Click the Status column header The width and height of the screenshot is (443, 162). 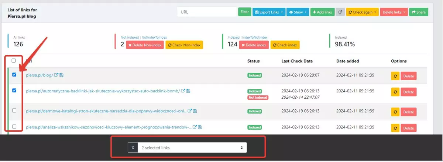point(254,61)
